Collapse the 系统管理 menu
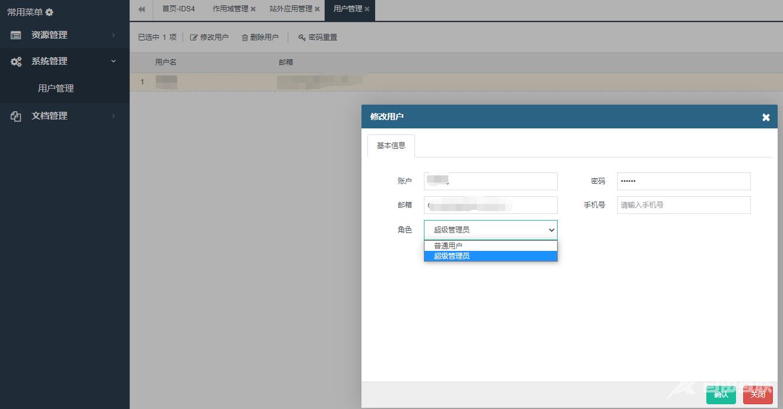This screenshot has height=409, width=783. 113,61
